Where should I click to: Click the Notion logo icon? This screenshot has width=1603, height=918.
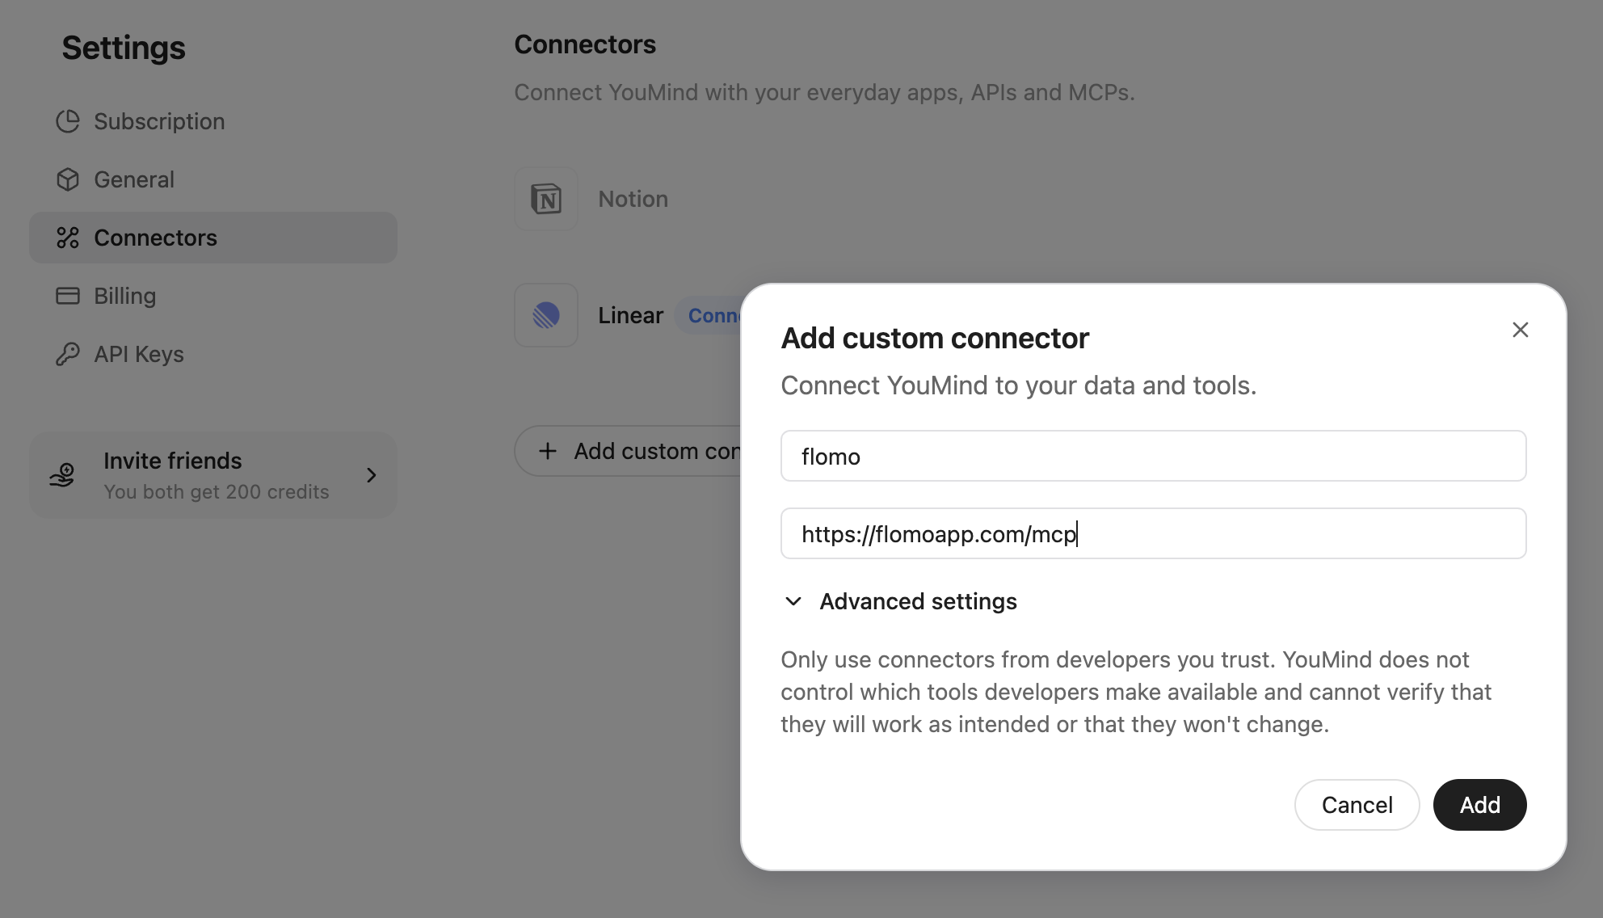tap(546, 199)
